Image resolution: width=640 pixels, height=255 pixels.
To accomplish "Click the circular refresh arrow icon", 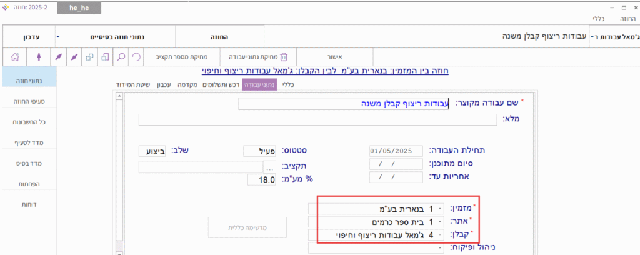I will coord(136,56).
